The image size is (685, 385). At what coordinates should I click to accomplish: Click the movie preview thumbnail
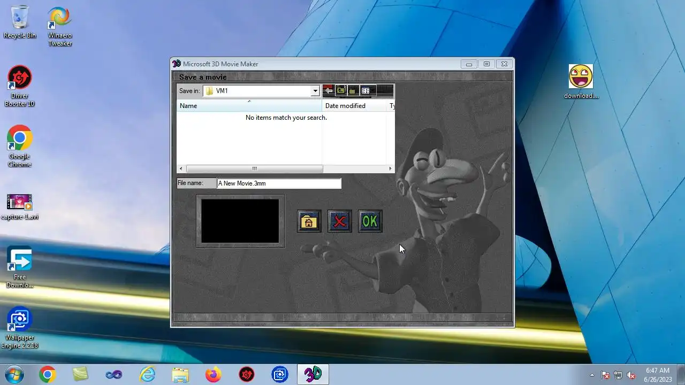point(240,221)
